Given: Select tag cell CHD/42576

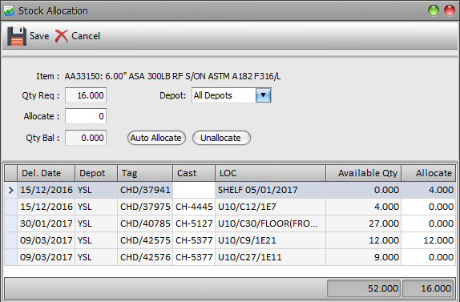Looking at the screenshot, I should [x=145, y=257].
